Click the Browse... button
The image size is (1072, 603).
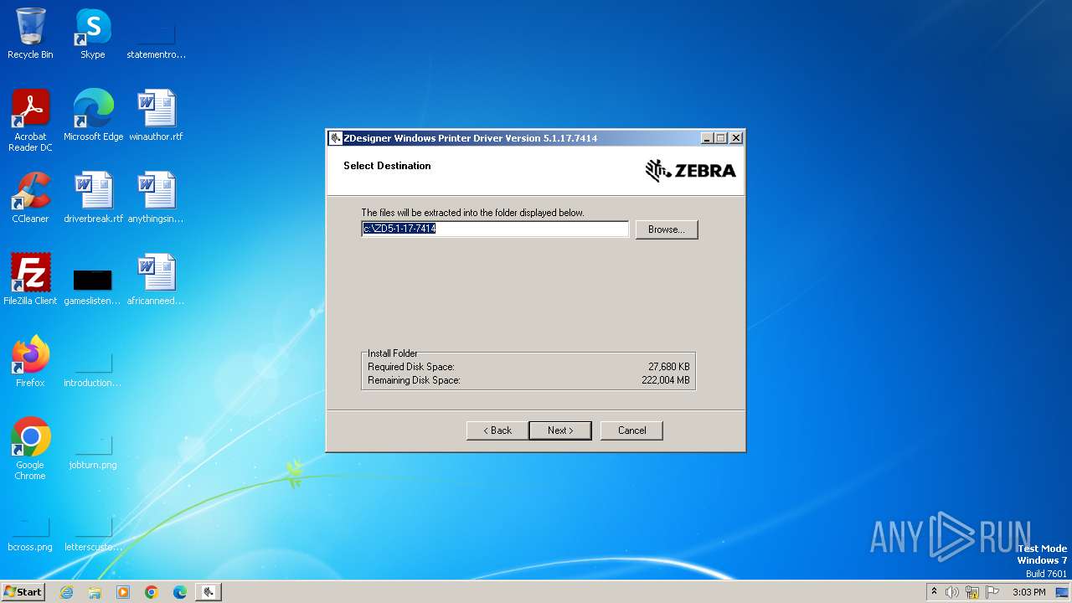click(667, 229)
